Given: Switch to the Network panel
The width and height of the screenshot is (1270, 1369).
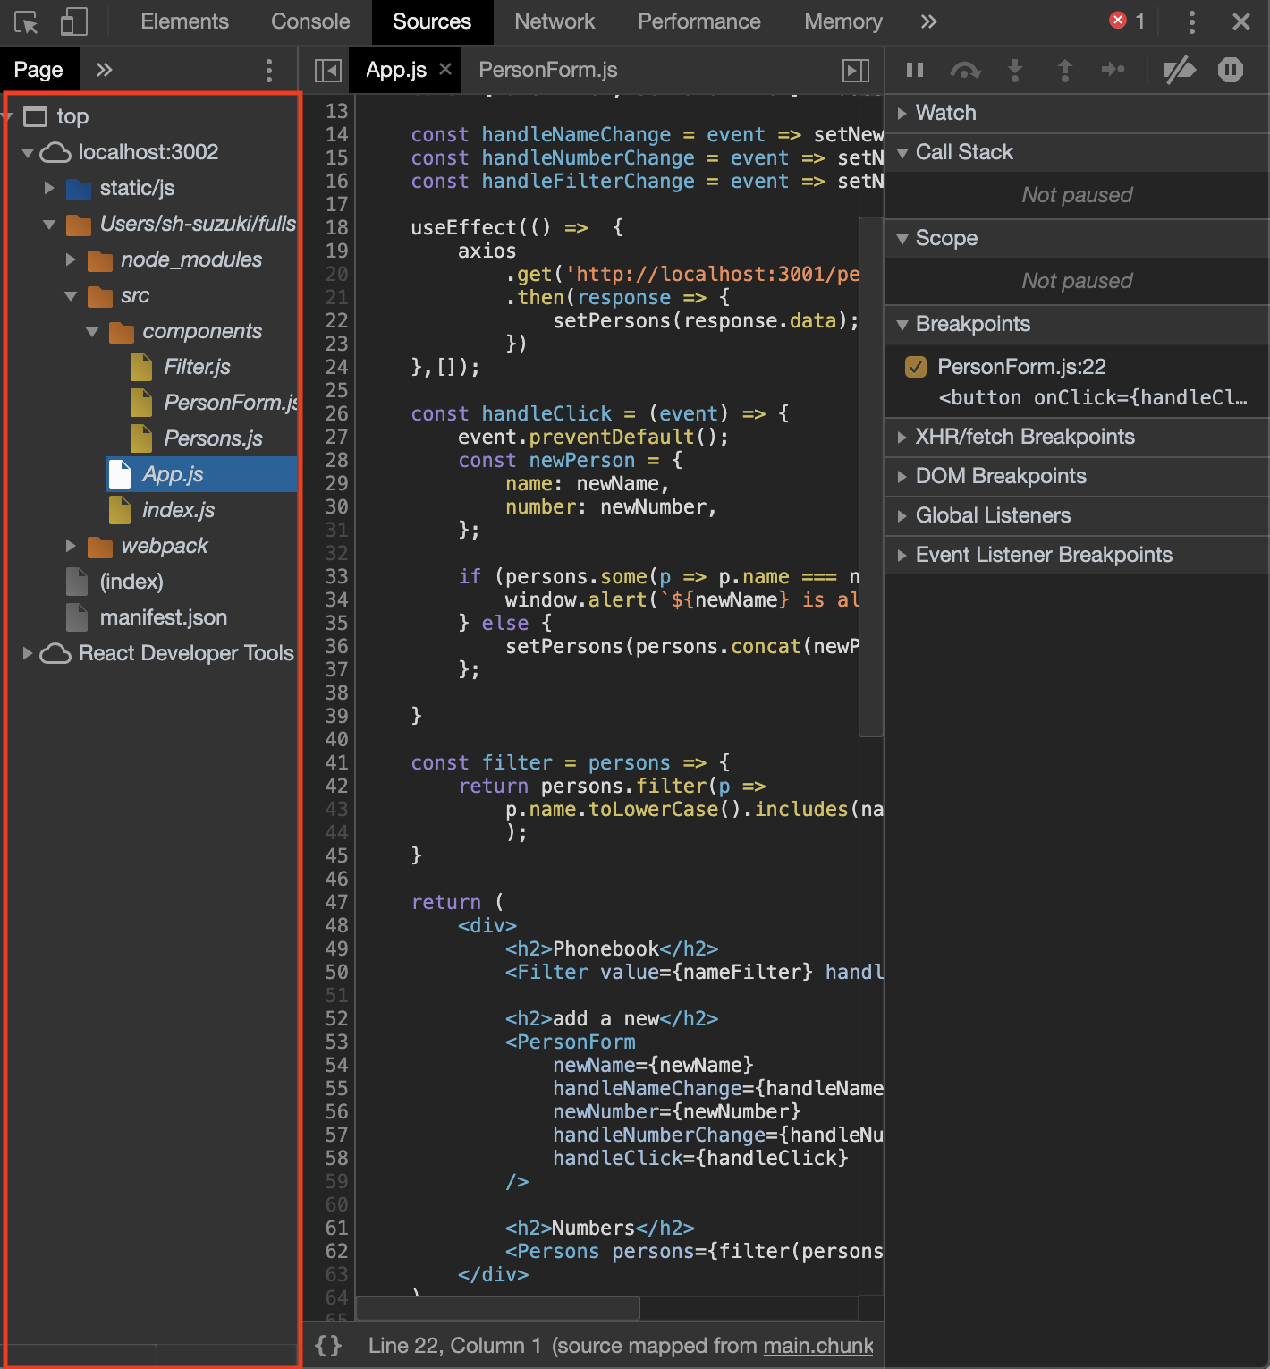Looking at the screenshot, I should pos(555,21).
